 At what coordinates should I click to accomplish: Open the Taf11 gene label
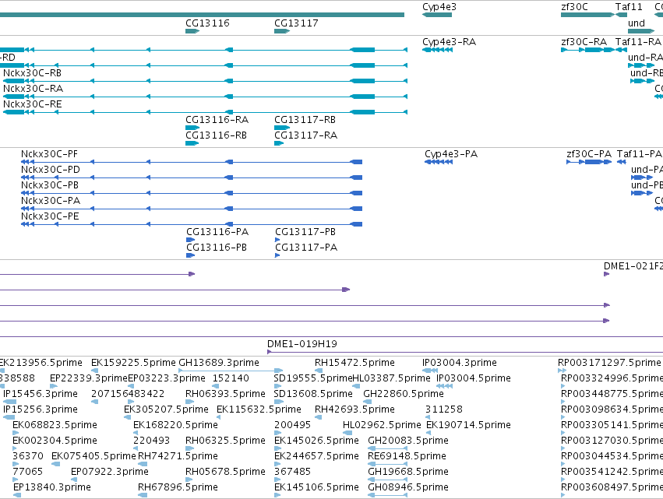[629, 7]
